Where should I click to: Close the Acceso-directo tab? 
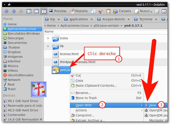pyautogui.click(x=129, y=19)
